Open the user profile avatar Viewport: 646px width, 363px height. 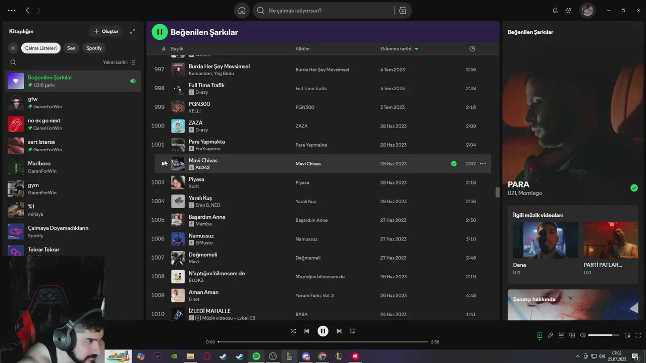click(587, 10)
